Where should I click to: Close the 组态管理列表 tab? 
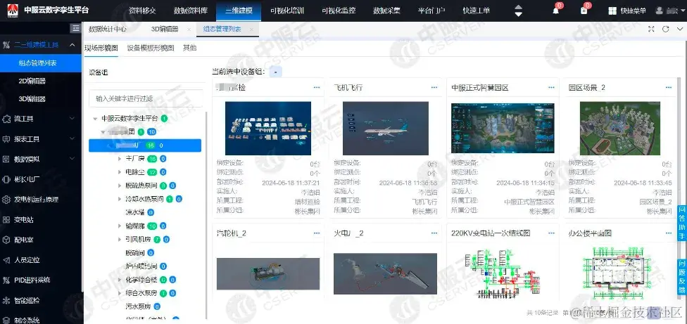click(x=251, y=30)
